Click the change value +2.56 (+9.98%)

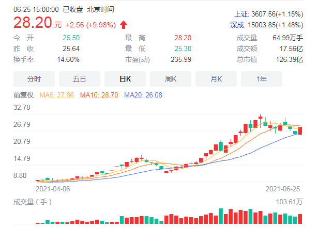[x=90, y=25]
